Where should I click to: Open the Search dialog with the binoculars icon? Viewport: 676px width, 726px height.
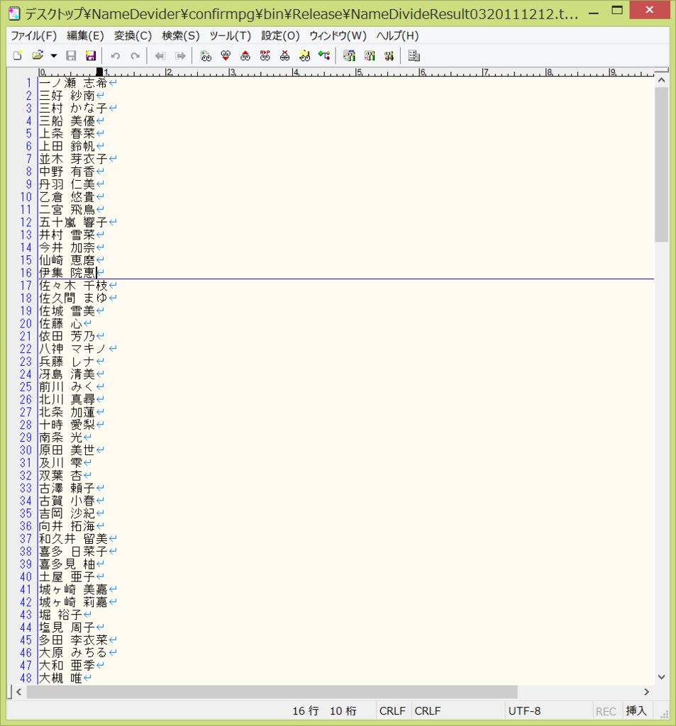(x=206, y=56)
